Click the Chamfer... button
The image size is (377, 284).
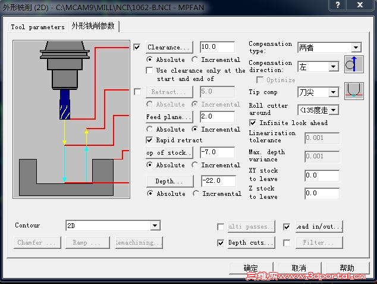37,242
